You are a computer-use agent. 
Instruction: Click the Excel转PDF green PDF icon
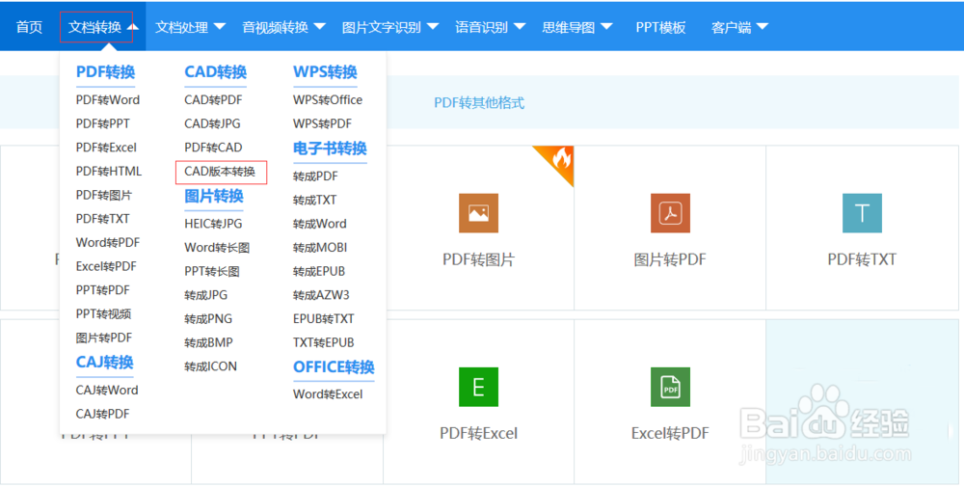670,387
